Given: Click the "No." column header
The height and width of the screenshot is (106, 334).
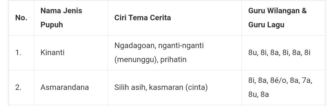Looking at the screenshot, I should pos(21,18).
